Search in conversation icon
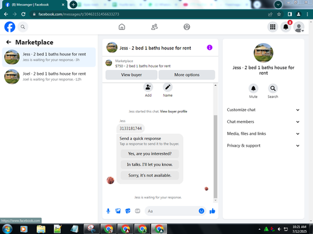313x234 pixels. tap(273, 89)
